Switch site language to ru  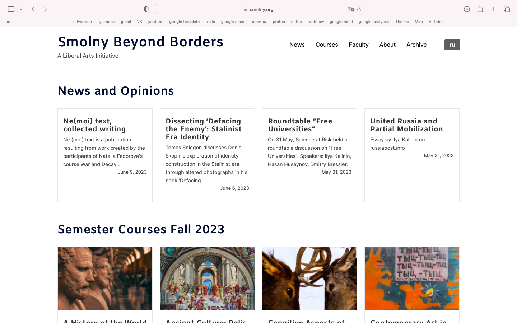pyautogui.click(x=452, y=45)
